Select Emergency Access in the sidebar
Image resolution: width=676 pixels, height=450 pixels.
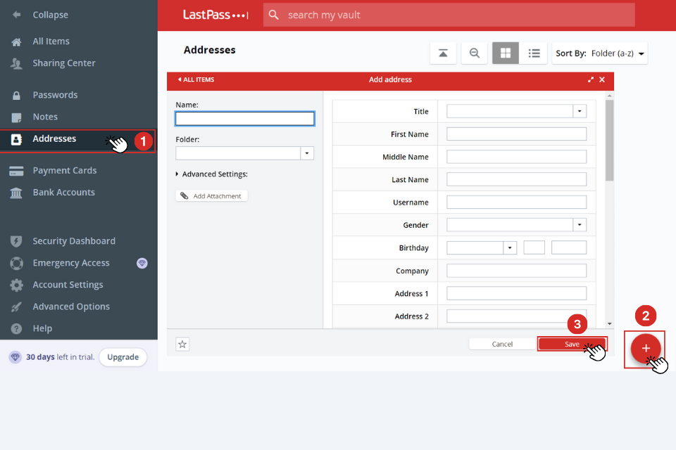(x=73, y=262)
